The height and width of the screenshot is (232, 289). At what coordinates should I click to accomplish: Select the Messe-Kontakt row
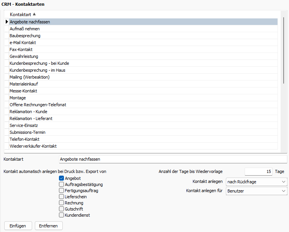23,91
